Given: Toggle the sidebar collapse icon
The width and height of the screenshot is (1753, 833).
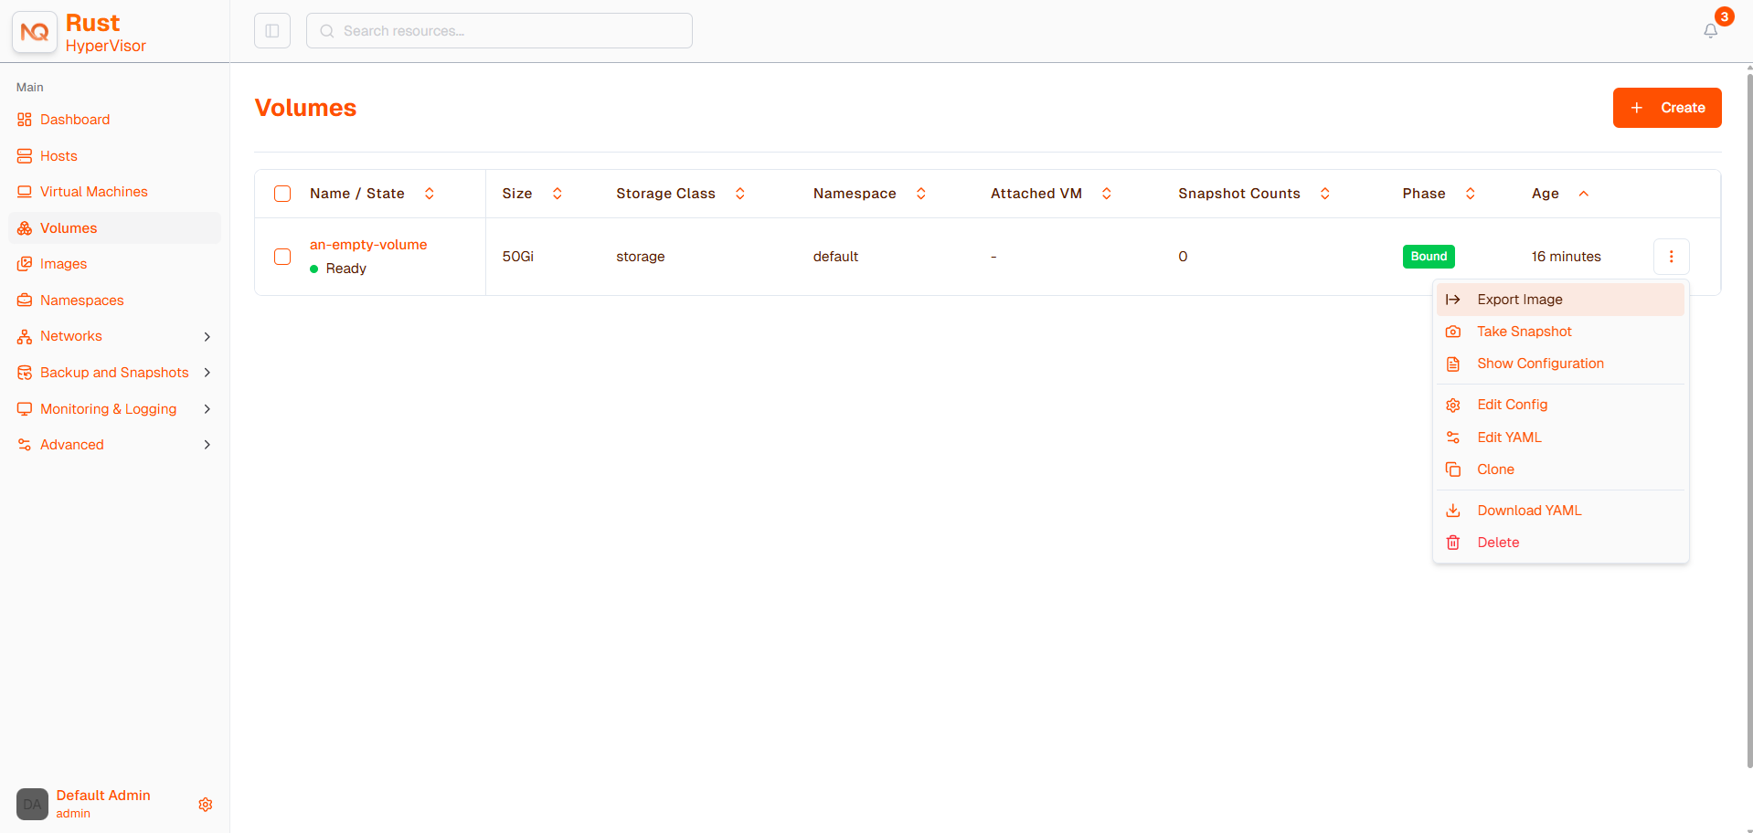Looking at the screenshot, I should click(272, 31).
